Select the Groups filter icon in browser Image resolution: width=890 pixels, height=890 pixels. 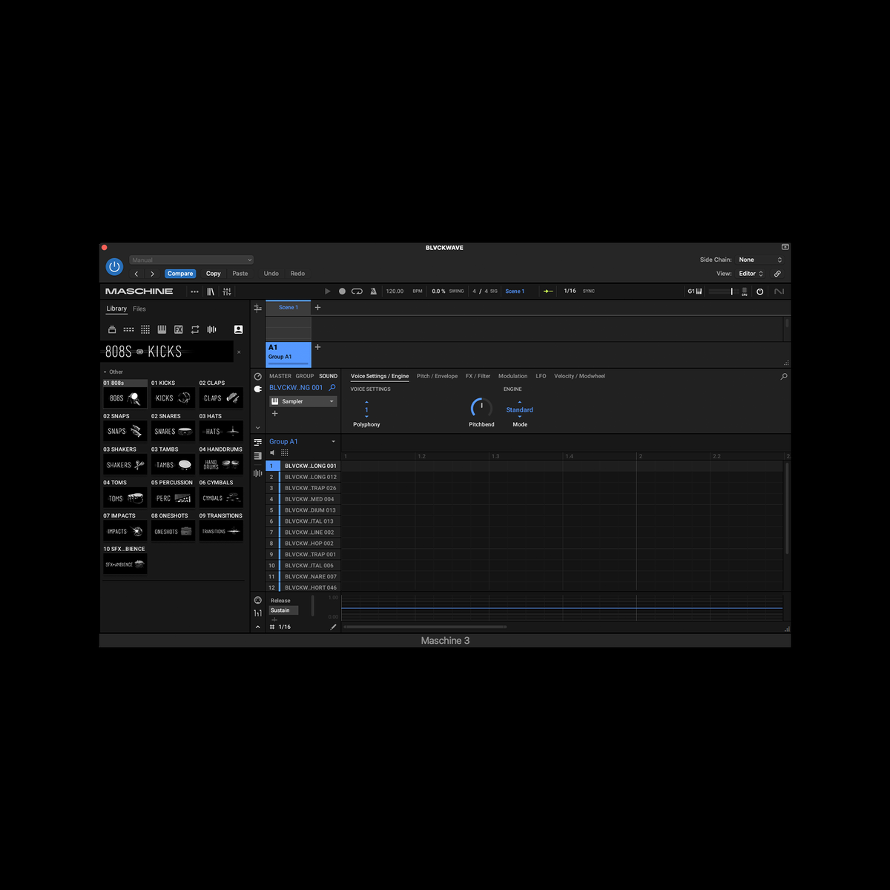(128, 329)
